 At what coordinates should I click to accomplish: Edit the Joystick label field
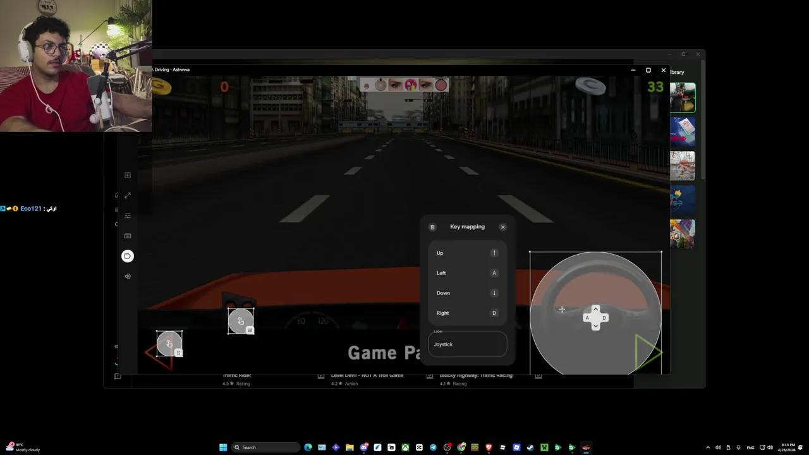(x=468, y=344)
